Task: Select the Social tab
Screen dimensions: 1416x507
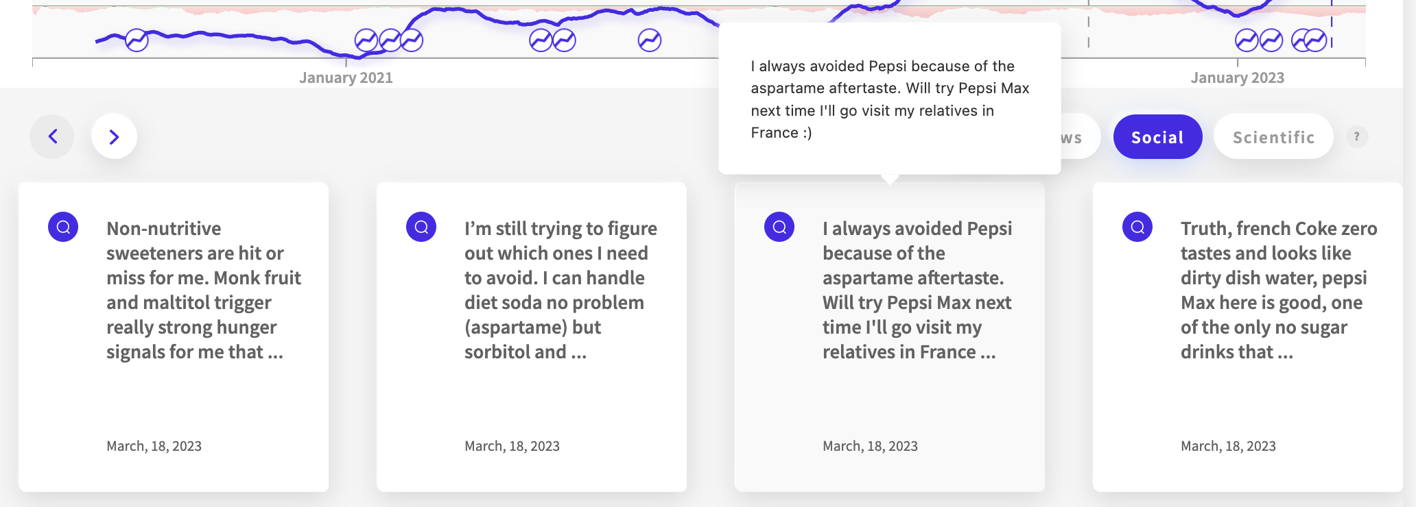Action: point(1157,137)
